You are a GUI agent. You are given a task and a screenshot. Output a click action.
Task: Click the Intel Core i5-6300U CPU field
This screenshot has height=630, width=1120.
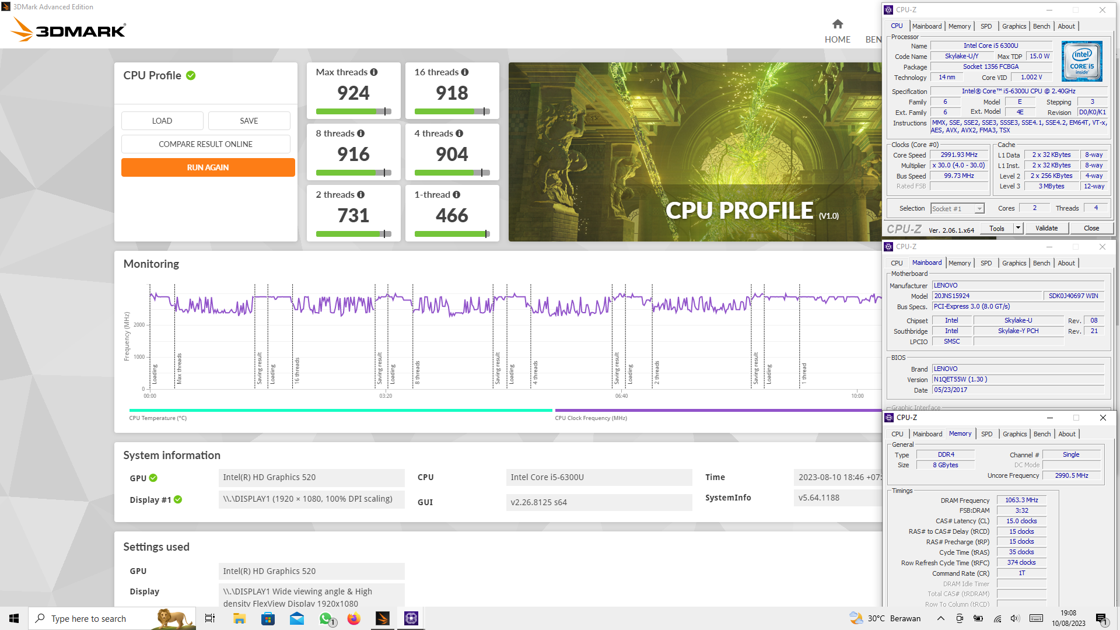(x=599, y=477)
